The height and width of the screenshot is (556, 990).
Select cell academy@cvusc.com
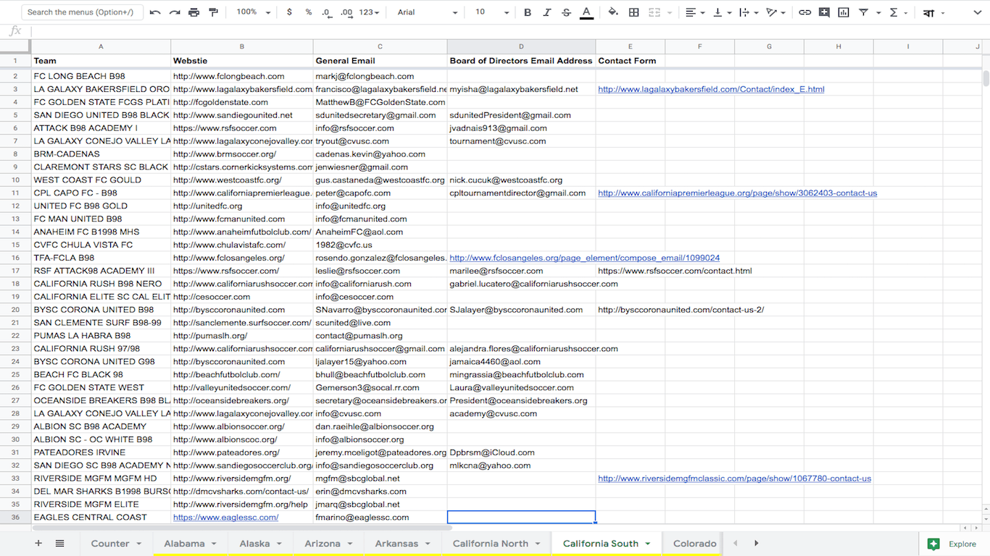pos(521,414)
